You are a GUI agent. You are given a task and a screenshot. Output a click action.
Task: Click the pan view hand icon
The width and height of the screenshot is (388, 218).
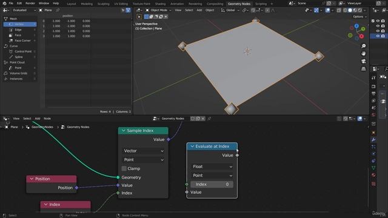(x=364, y=54)
